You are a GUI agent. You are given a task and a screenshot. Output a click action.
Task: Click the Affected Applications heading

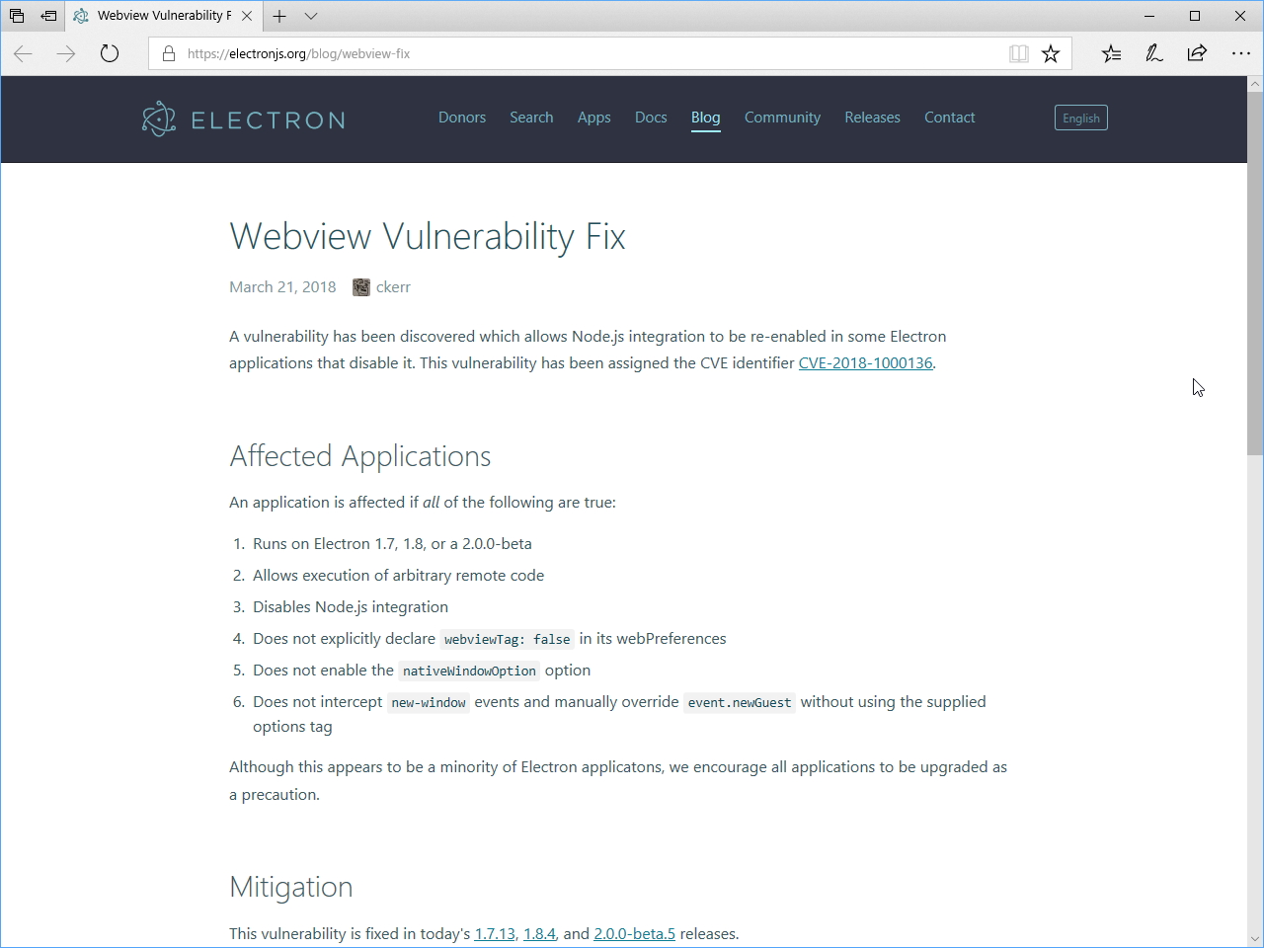click(x=360, y=456)
